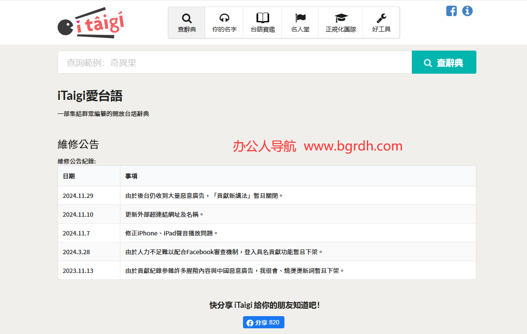
Task: Click the iTaigi logo with the pac-man face
Action: 90,22
